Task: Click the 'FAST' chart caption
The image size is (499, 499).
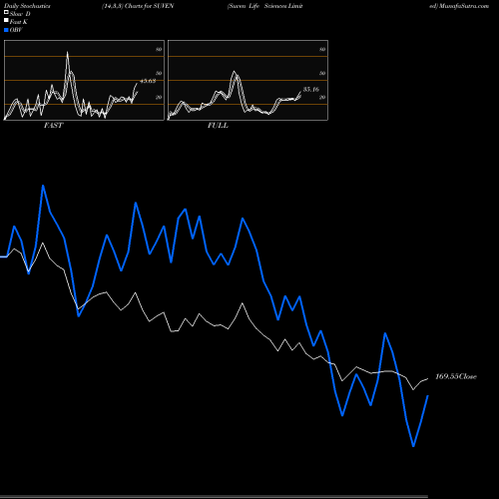Action: [53, 126]
